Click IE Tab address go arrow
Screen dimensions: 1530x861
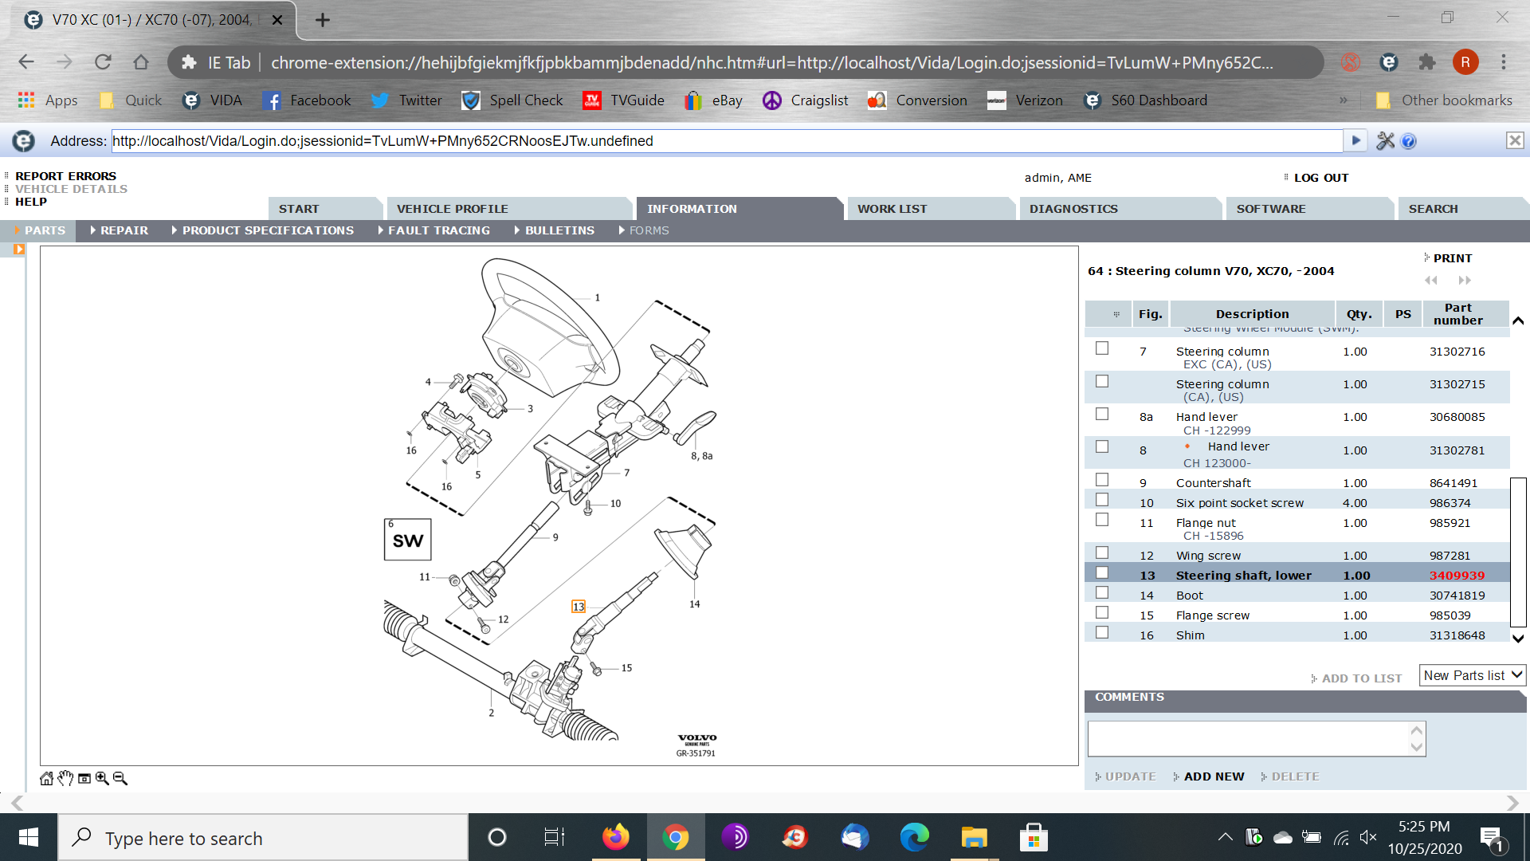pos(1355,141)
